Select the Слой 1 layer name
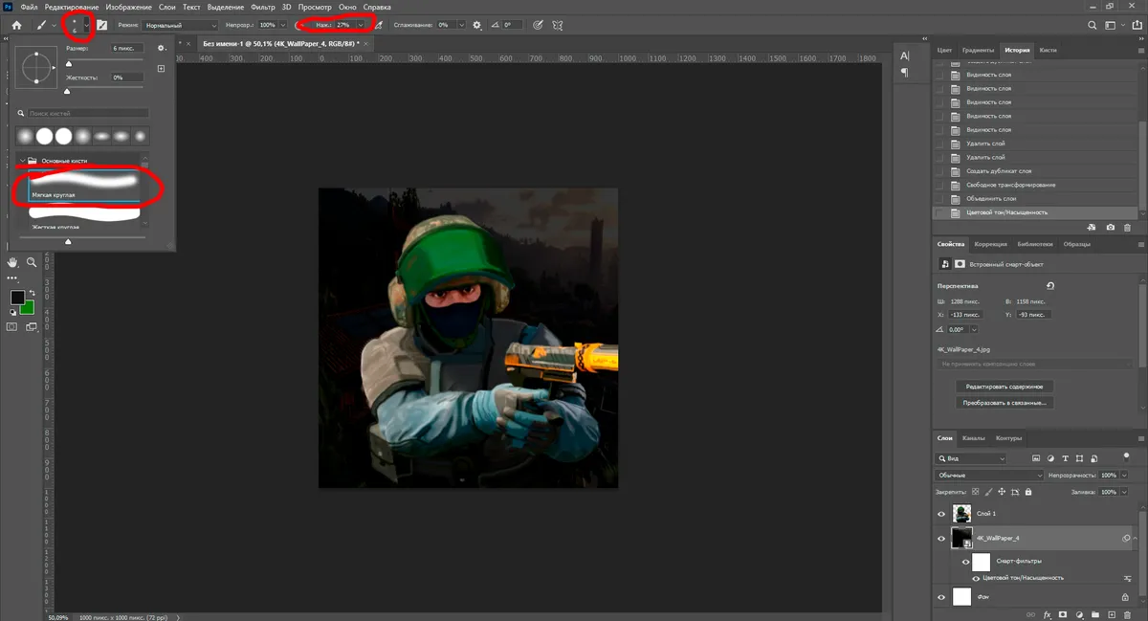This screenshot has width=1148, height=621. pos(985,514)
